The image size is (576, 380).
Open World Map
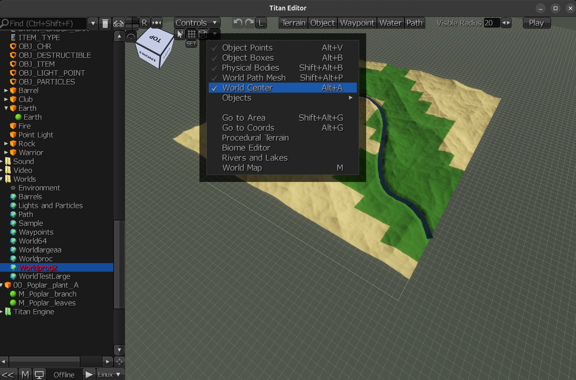click(283, 168)
